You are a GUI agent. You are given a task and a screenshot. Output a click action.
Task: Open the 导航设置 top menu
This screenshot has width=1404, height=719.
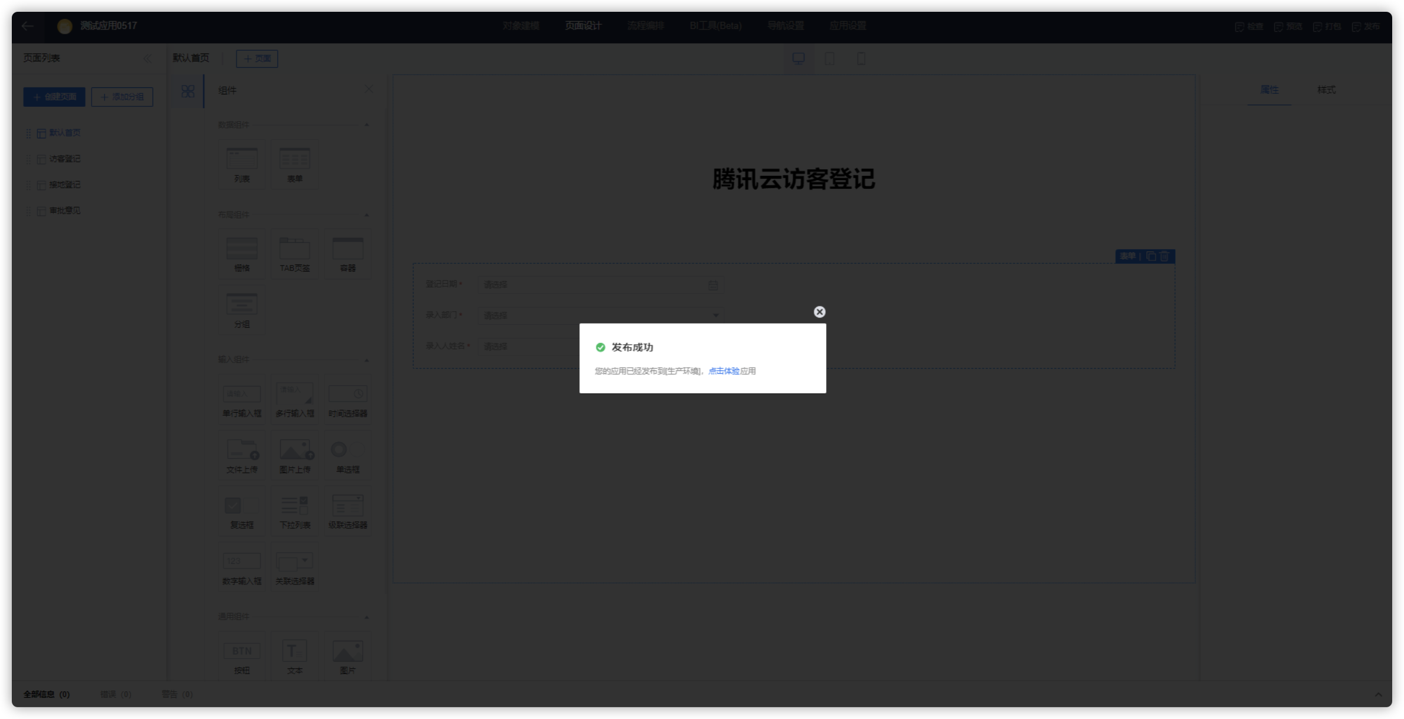click(x=785, y=26)
